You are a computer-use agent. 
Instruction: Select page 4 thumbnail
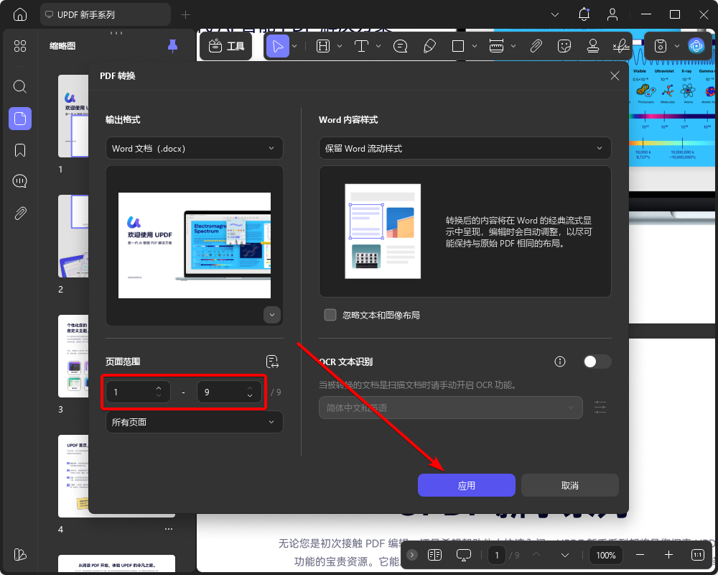pos(73,476)
